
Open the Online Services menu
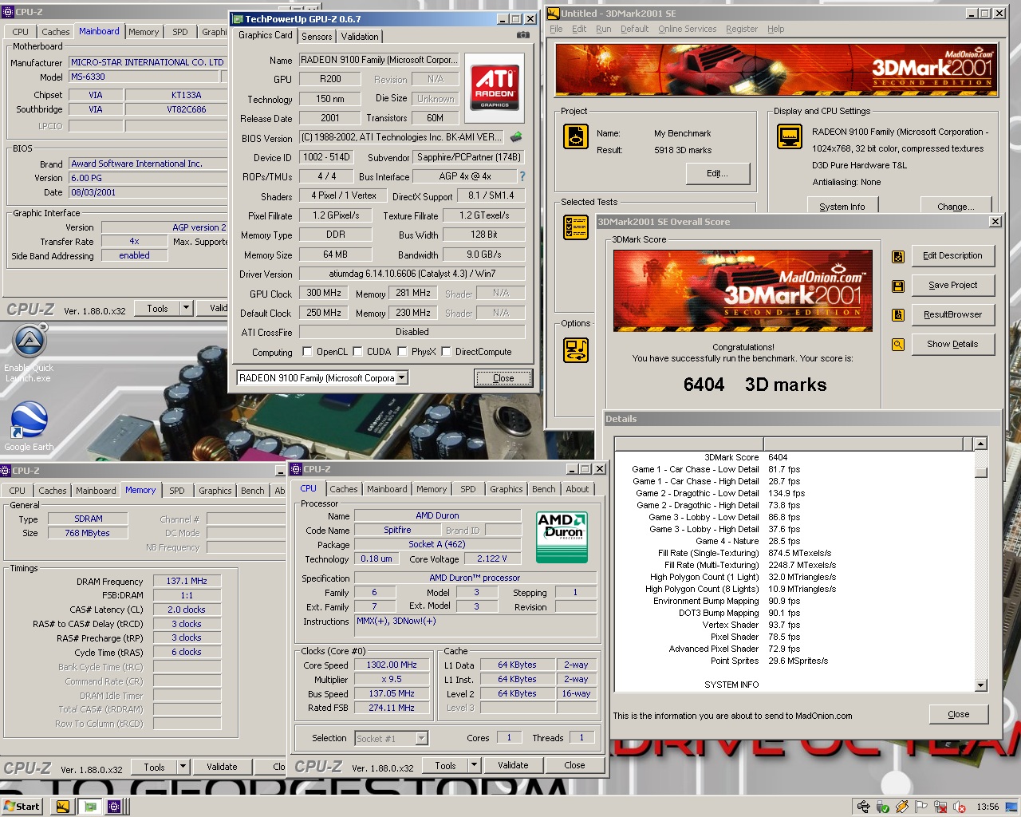click(x=688, y=29)
